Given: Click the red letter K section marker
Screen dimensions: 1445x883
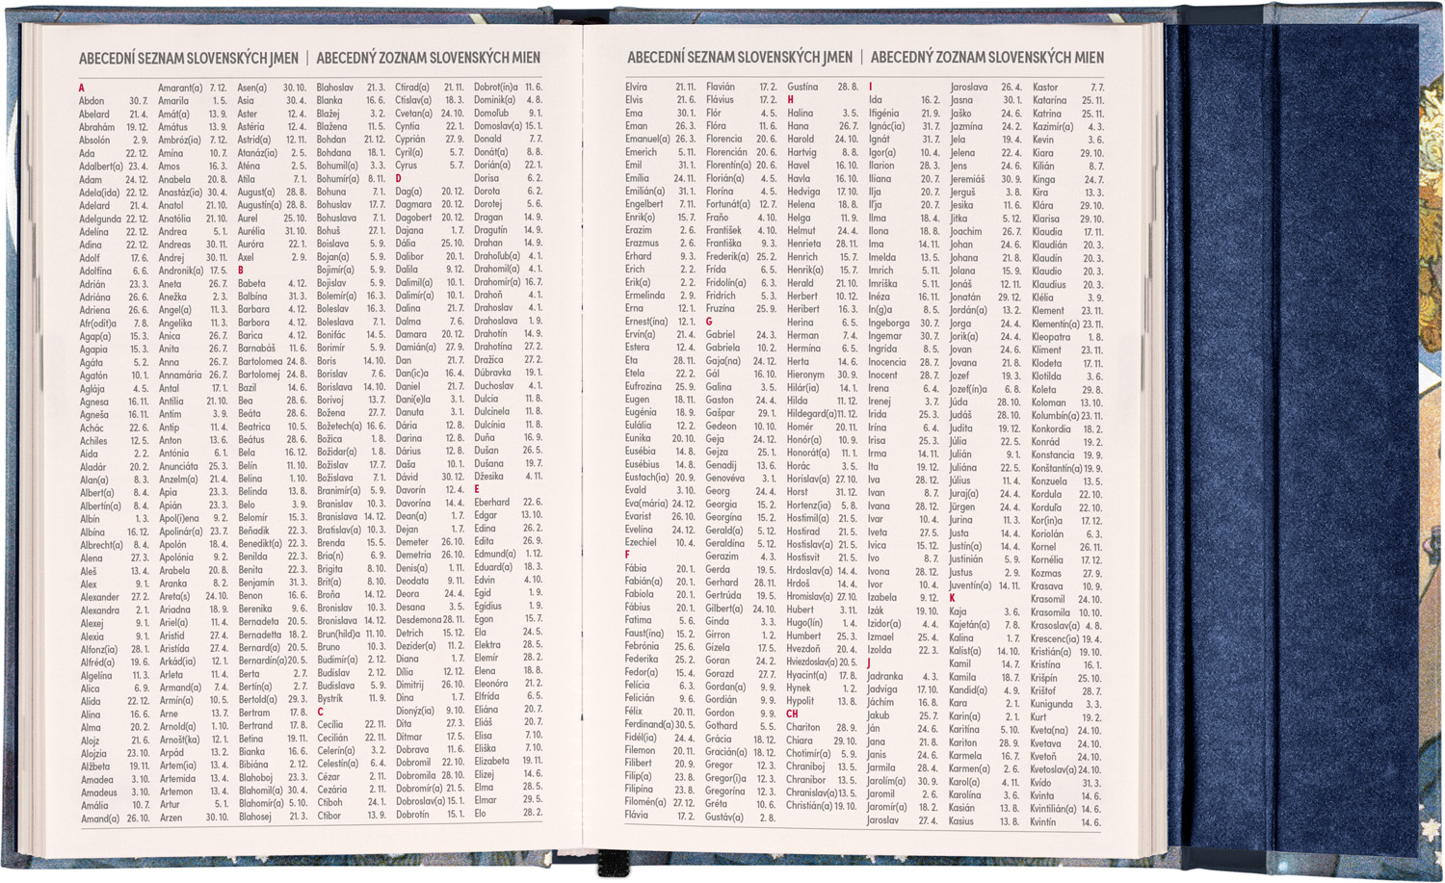Looking at the screenshot, I should [x=953, y=598].
